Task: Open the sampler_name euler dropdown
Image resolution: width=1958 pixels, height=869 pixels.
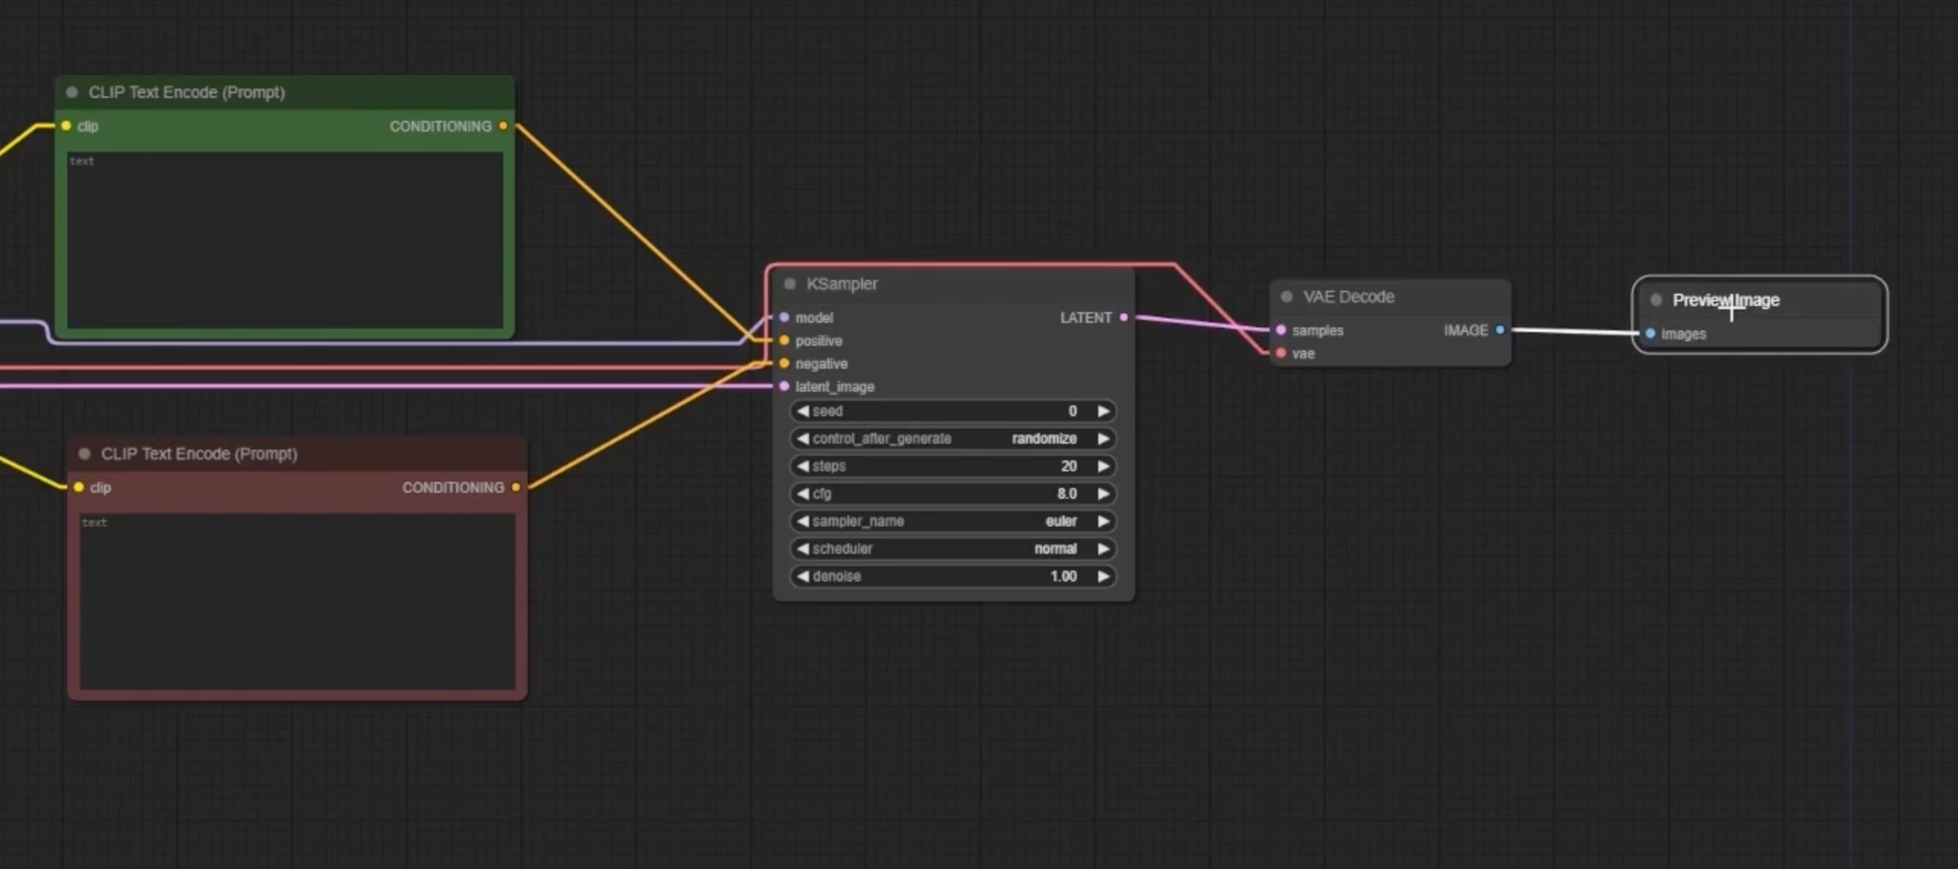Action: click(951, 521)
